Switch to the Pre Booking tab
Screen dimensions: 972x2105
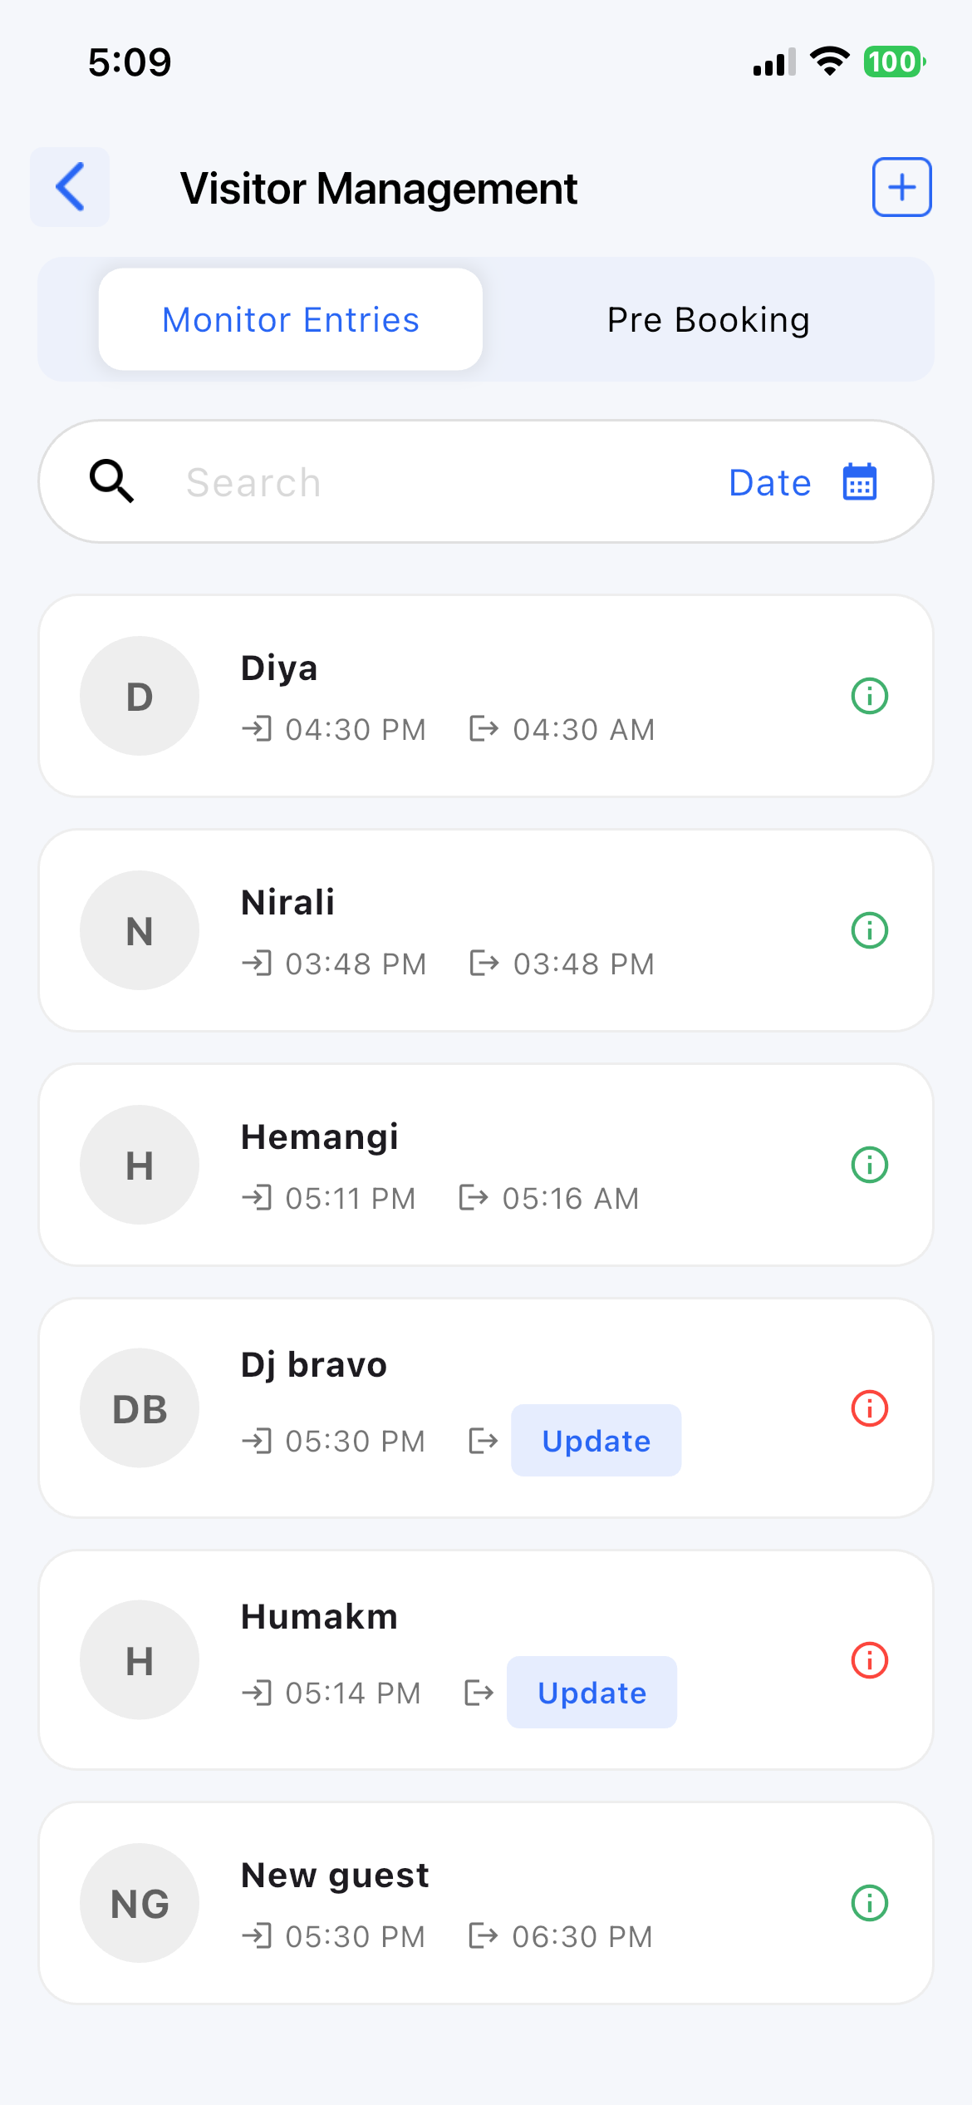click(708, 319)
